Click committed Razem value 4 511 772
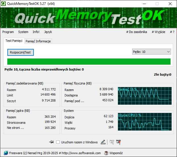The width and height of the screenshot is (177, 157). (x=49, y=89)
